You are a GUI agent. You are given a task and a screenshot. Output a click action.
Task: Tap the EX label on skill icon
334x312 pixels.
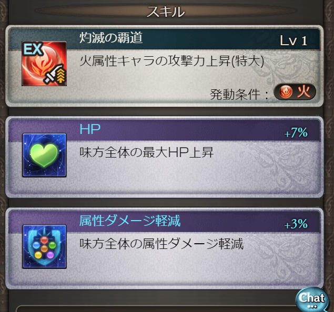pyautogui.click(x=33, y=49)
